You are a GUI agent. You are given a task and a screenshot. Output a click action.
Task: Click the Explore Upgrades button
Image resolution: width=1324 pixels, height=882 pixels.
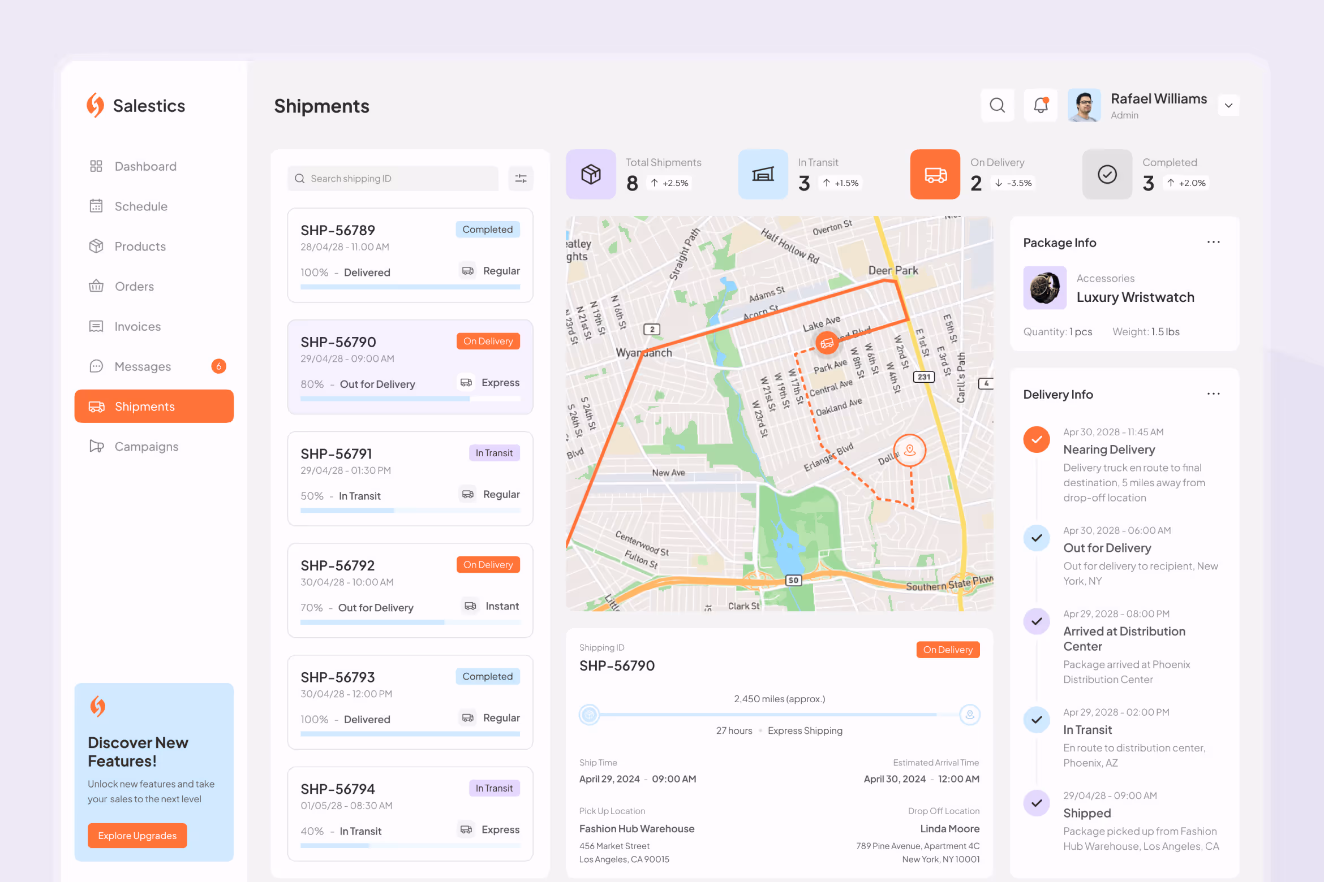(x=137, y=836)
